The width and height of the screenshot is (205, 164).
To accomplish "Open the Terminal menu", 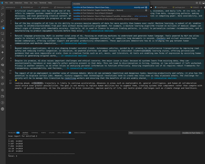I will click(x=43, y=3).
